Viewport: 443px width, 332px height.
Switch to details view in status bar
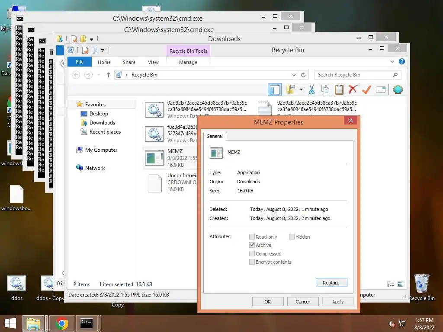pos(390,284)
